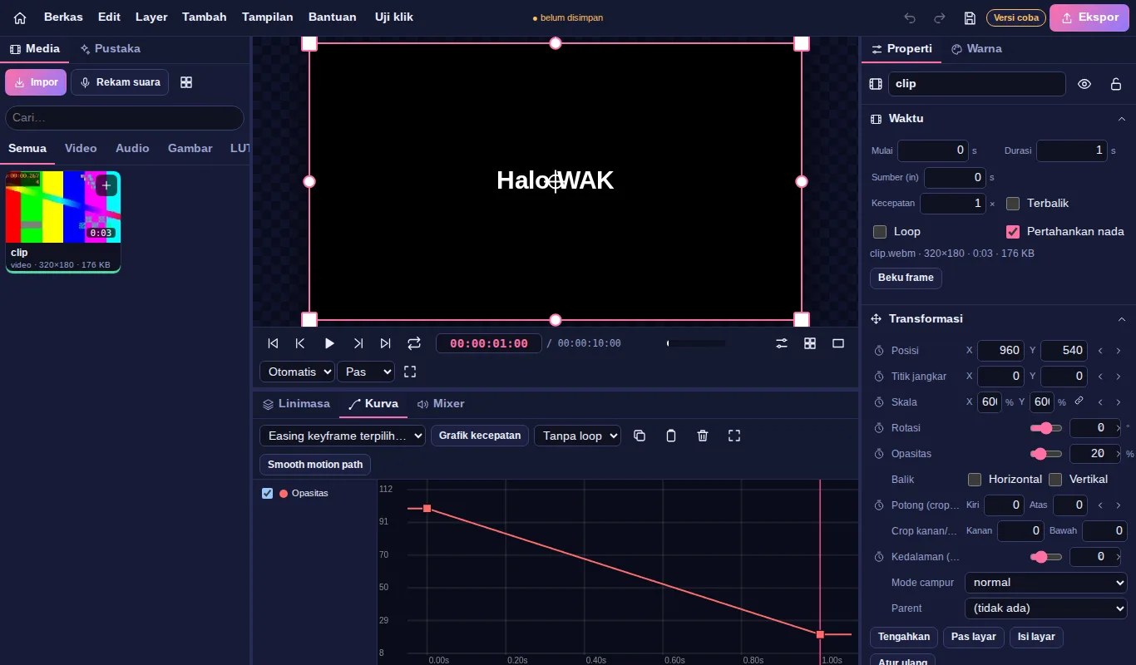Enable the Loop checkbox

tap(880, 232)
